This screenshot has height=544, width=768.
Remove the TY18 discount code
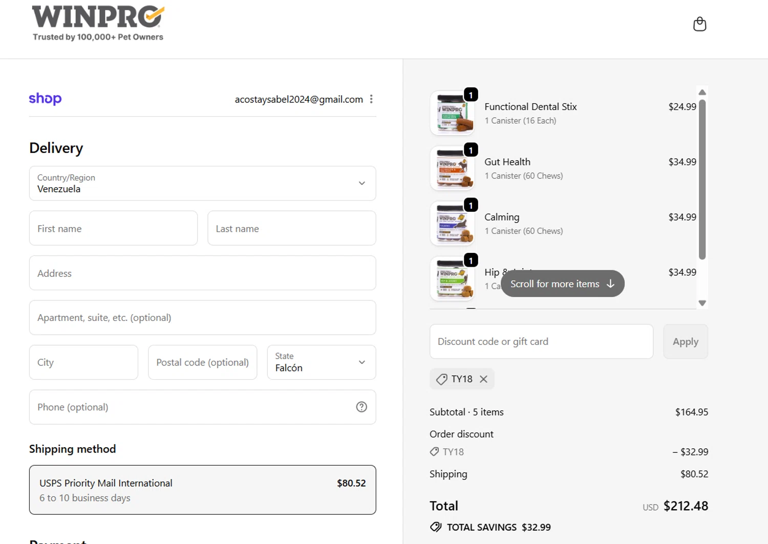click(x=483, y=379)
